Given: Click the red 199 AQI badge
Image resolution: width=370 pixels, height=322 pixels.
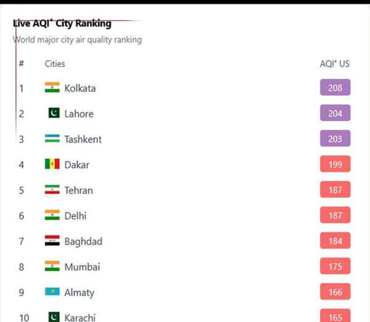Looking at the screenshot, I should pos(335,164).
